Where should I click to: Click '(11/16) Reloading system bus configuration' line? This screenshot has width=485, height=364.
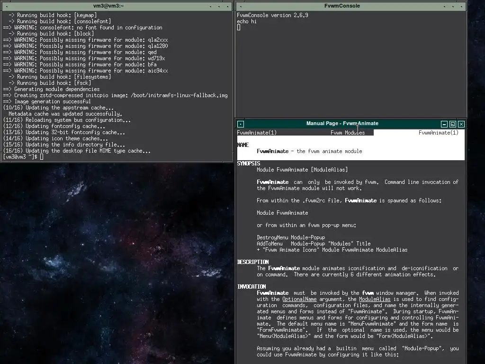(x=67, y=120)
